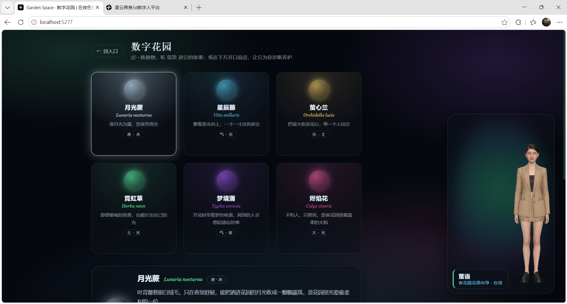This screenshot has height=304, width=567.
Task: Click the Calyx cineris Latin name
Action: [319, 206]
